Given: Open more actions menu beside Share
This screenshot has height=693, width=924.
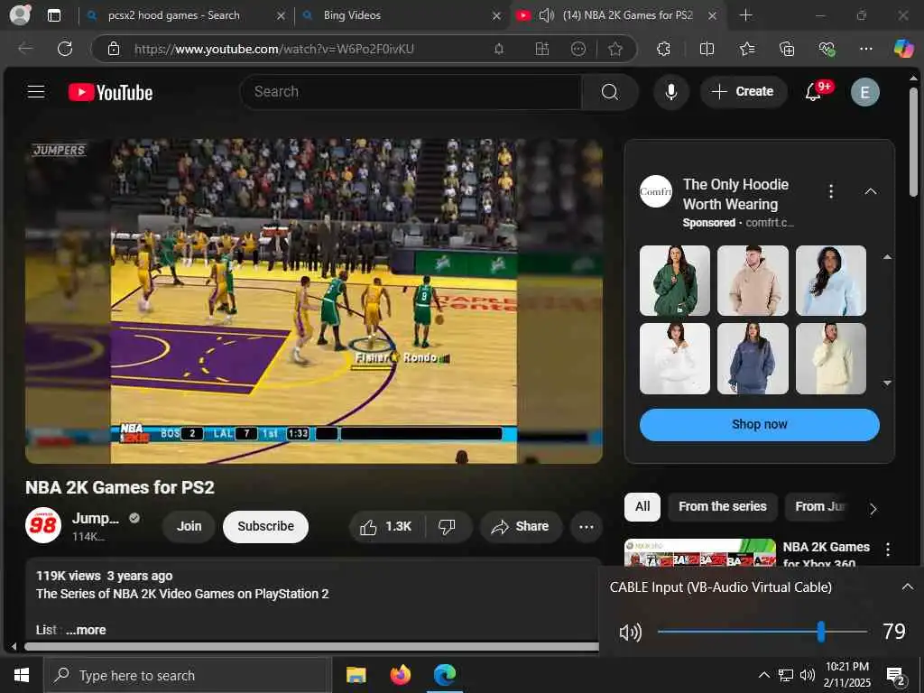Looking at the screenshot, I should [x=586, y=526].
